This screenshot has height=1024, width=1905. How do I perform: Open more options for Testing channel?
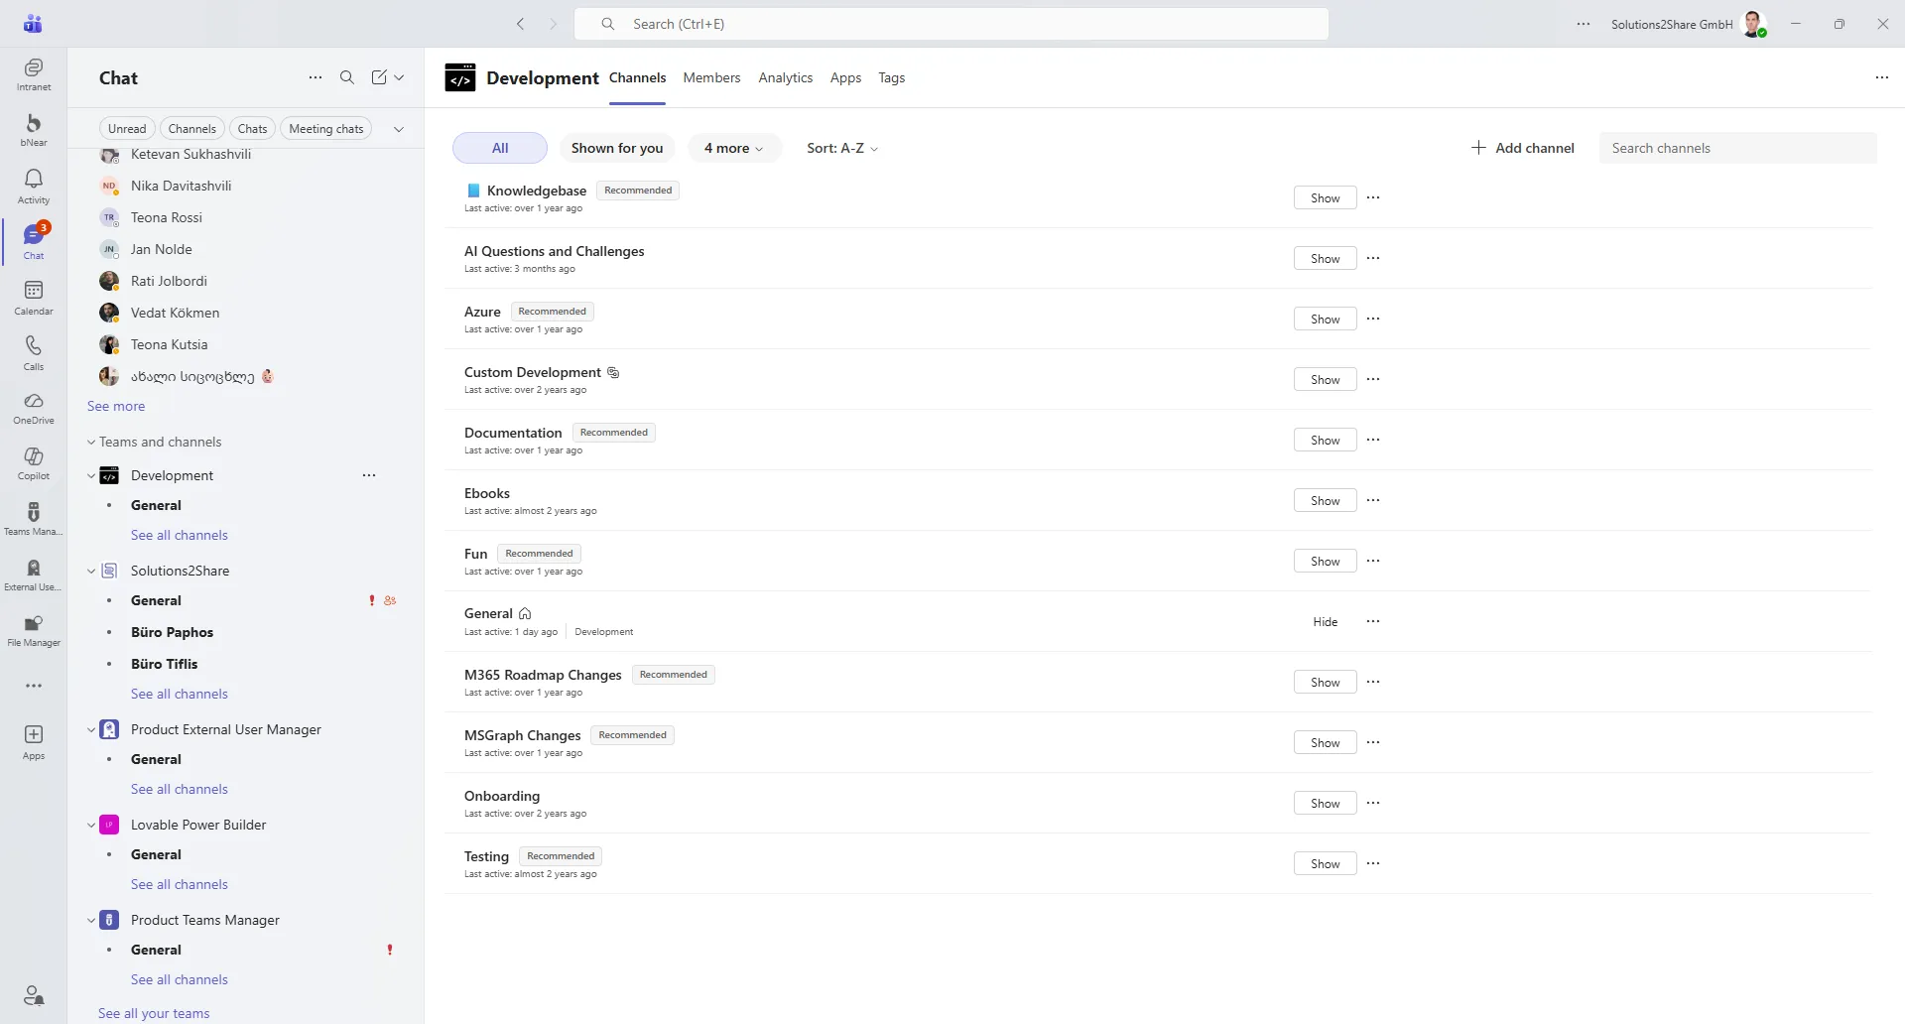point(1373,863)
